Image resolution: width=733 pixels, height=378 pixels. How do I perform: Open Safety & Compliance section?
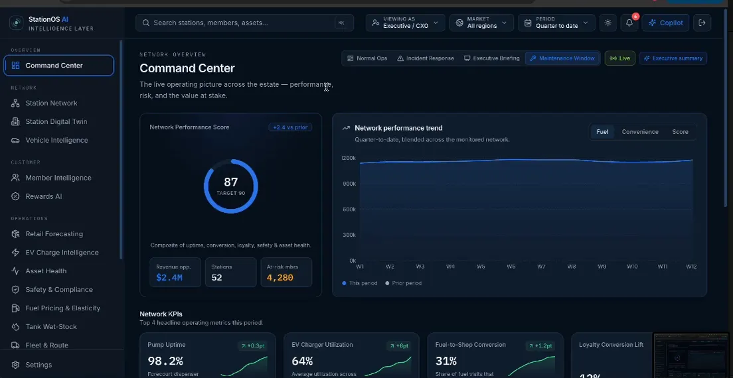tap(59, 290)
